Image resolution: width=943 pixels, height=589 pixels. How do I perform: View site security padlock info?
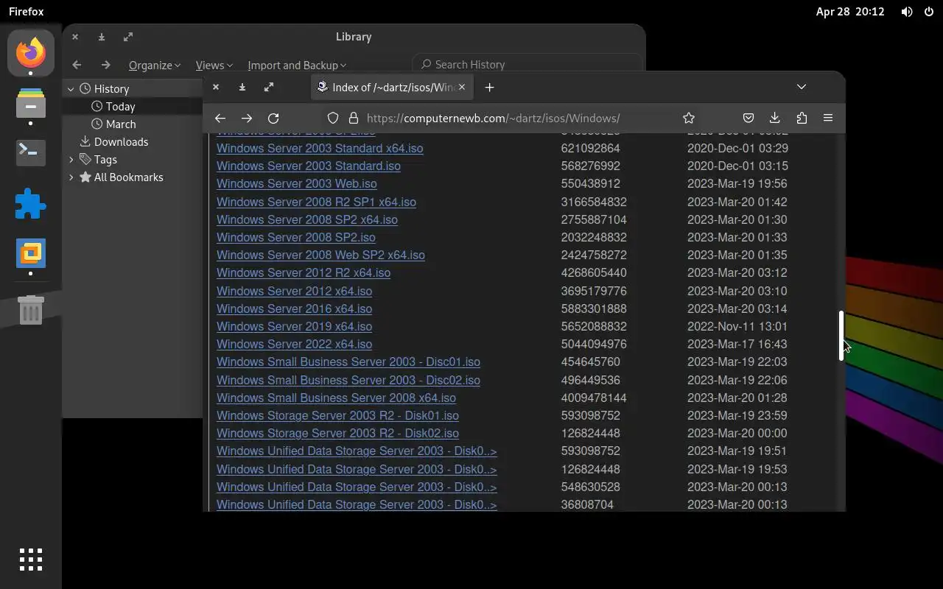[x=353, y=118]
